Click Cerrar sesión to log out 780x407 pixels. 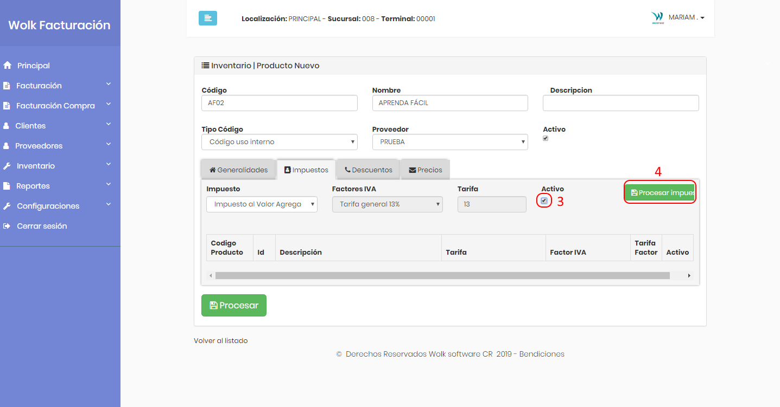click(42, 226)
